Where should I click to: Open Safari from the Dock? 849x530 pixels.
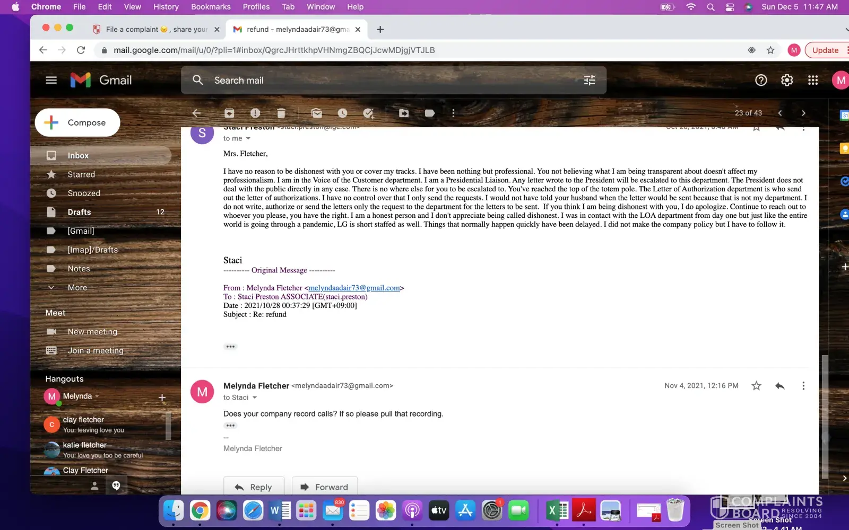(x=253, y=510)
